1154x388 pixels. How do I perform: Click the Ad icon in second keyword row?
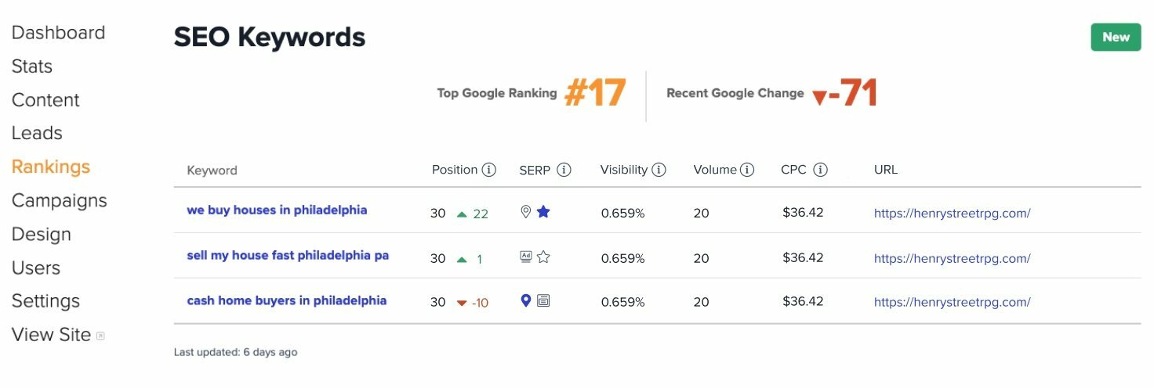[x=526, y=257]
